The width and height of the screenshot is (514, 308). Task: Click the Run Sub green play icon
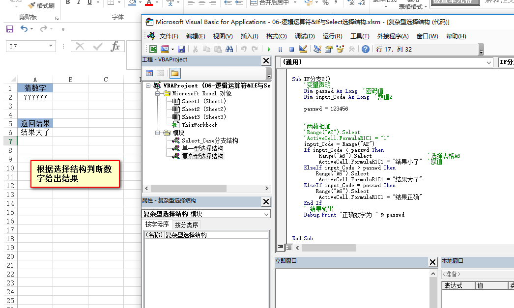(269, 49)
